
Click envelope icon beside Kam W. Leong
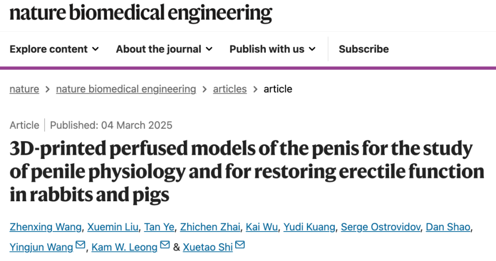[x=165, y=245]
